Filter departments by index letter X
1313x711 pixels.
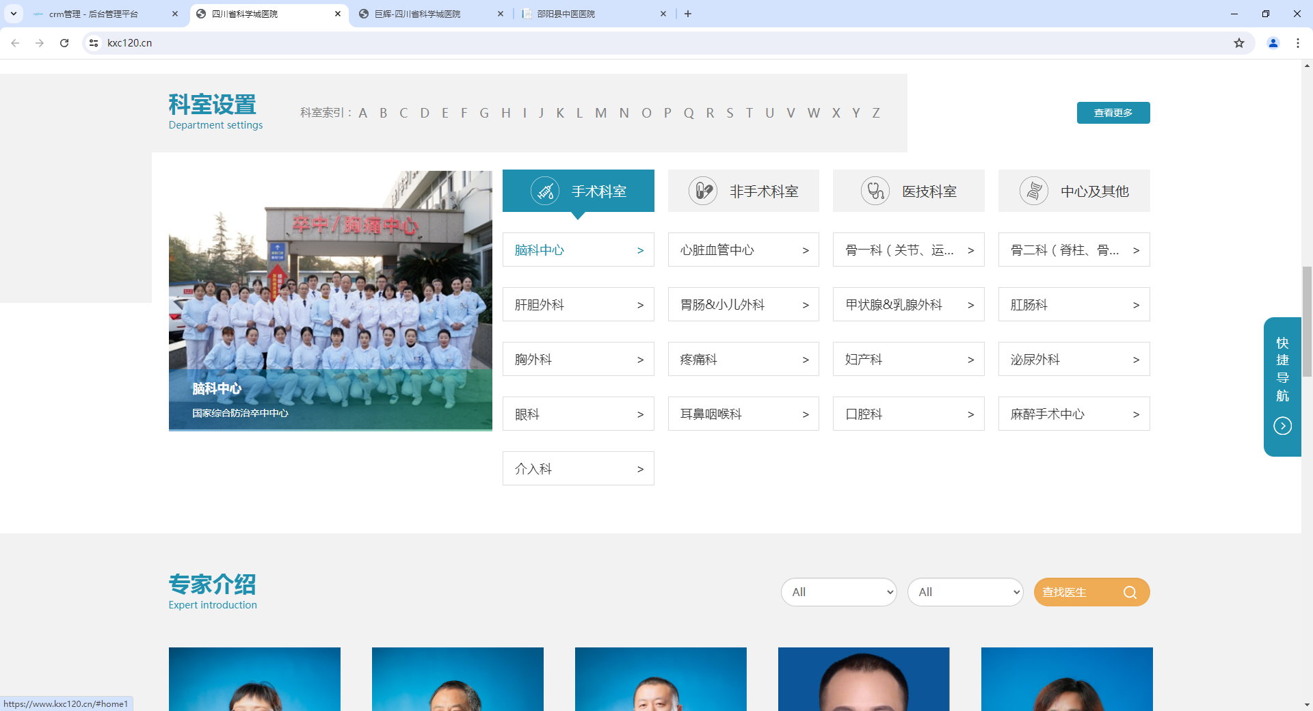click(x=836, y=113)
